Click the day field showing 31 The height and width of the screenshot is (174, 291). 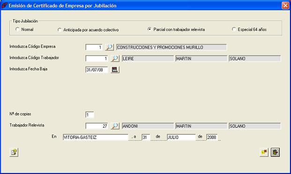click(146, 138)
